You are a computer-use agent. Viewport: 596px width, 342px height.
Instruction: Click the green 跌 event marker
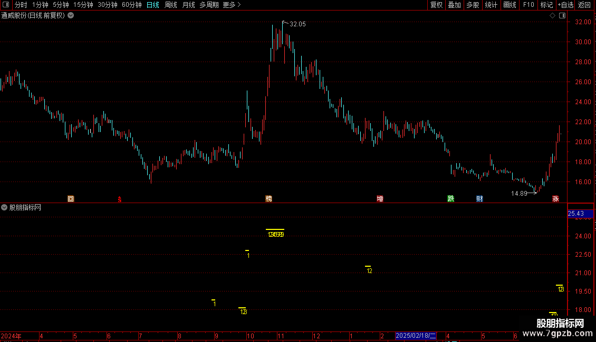[451, 199]
